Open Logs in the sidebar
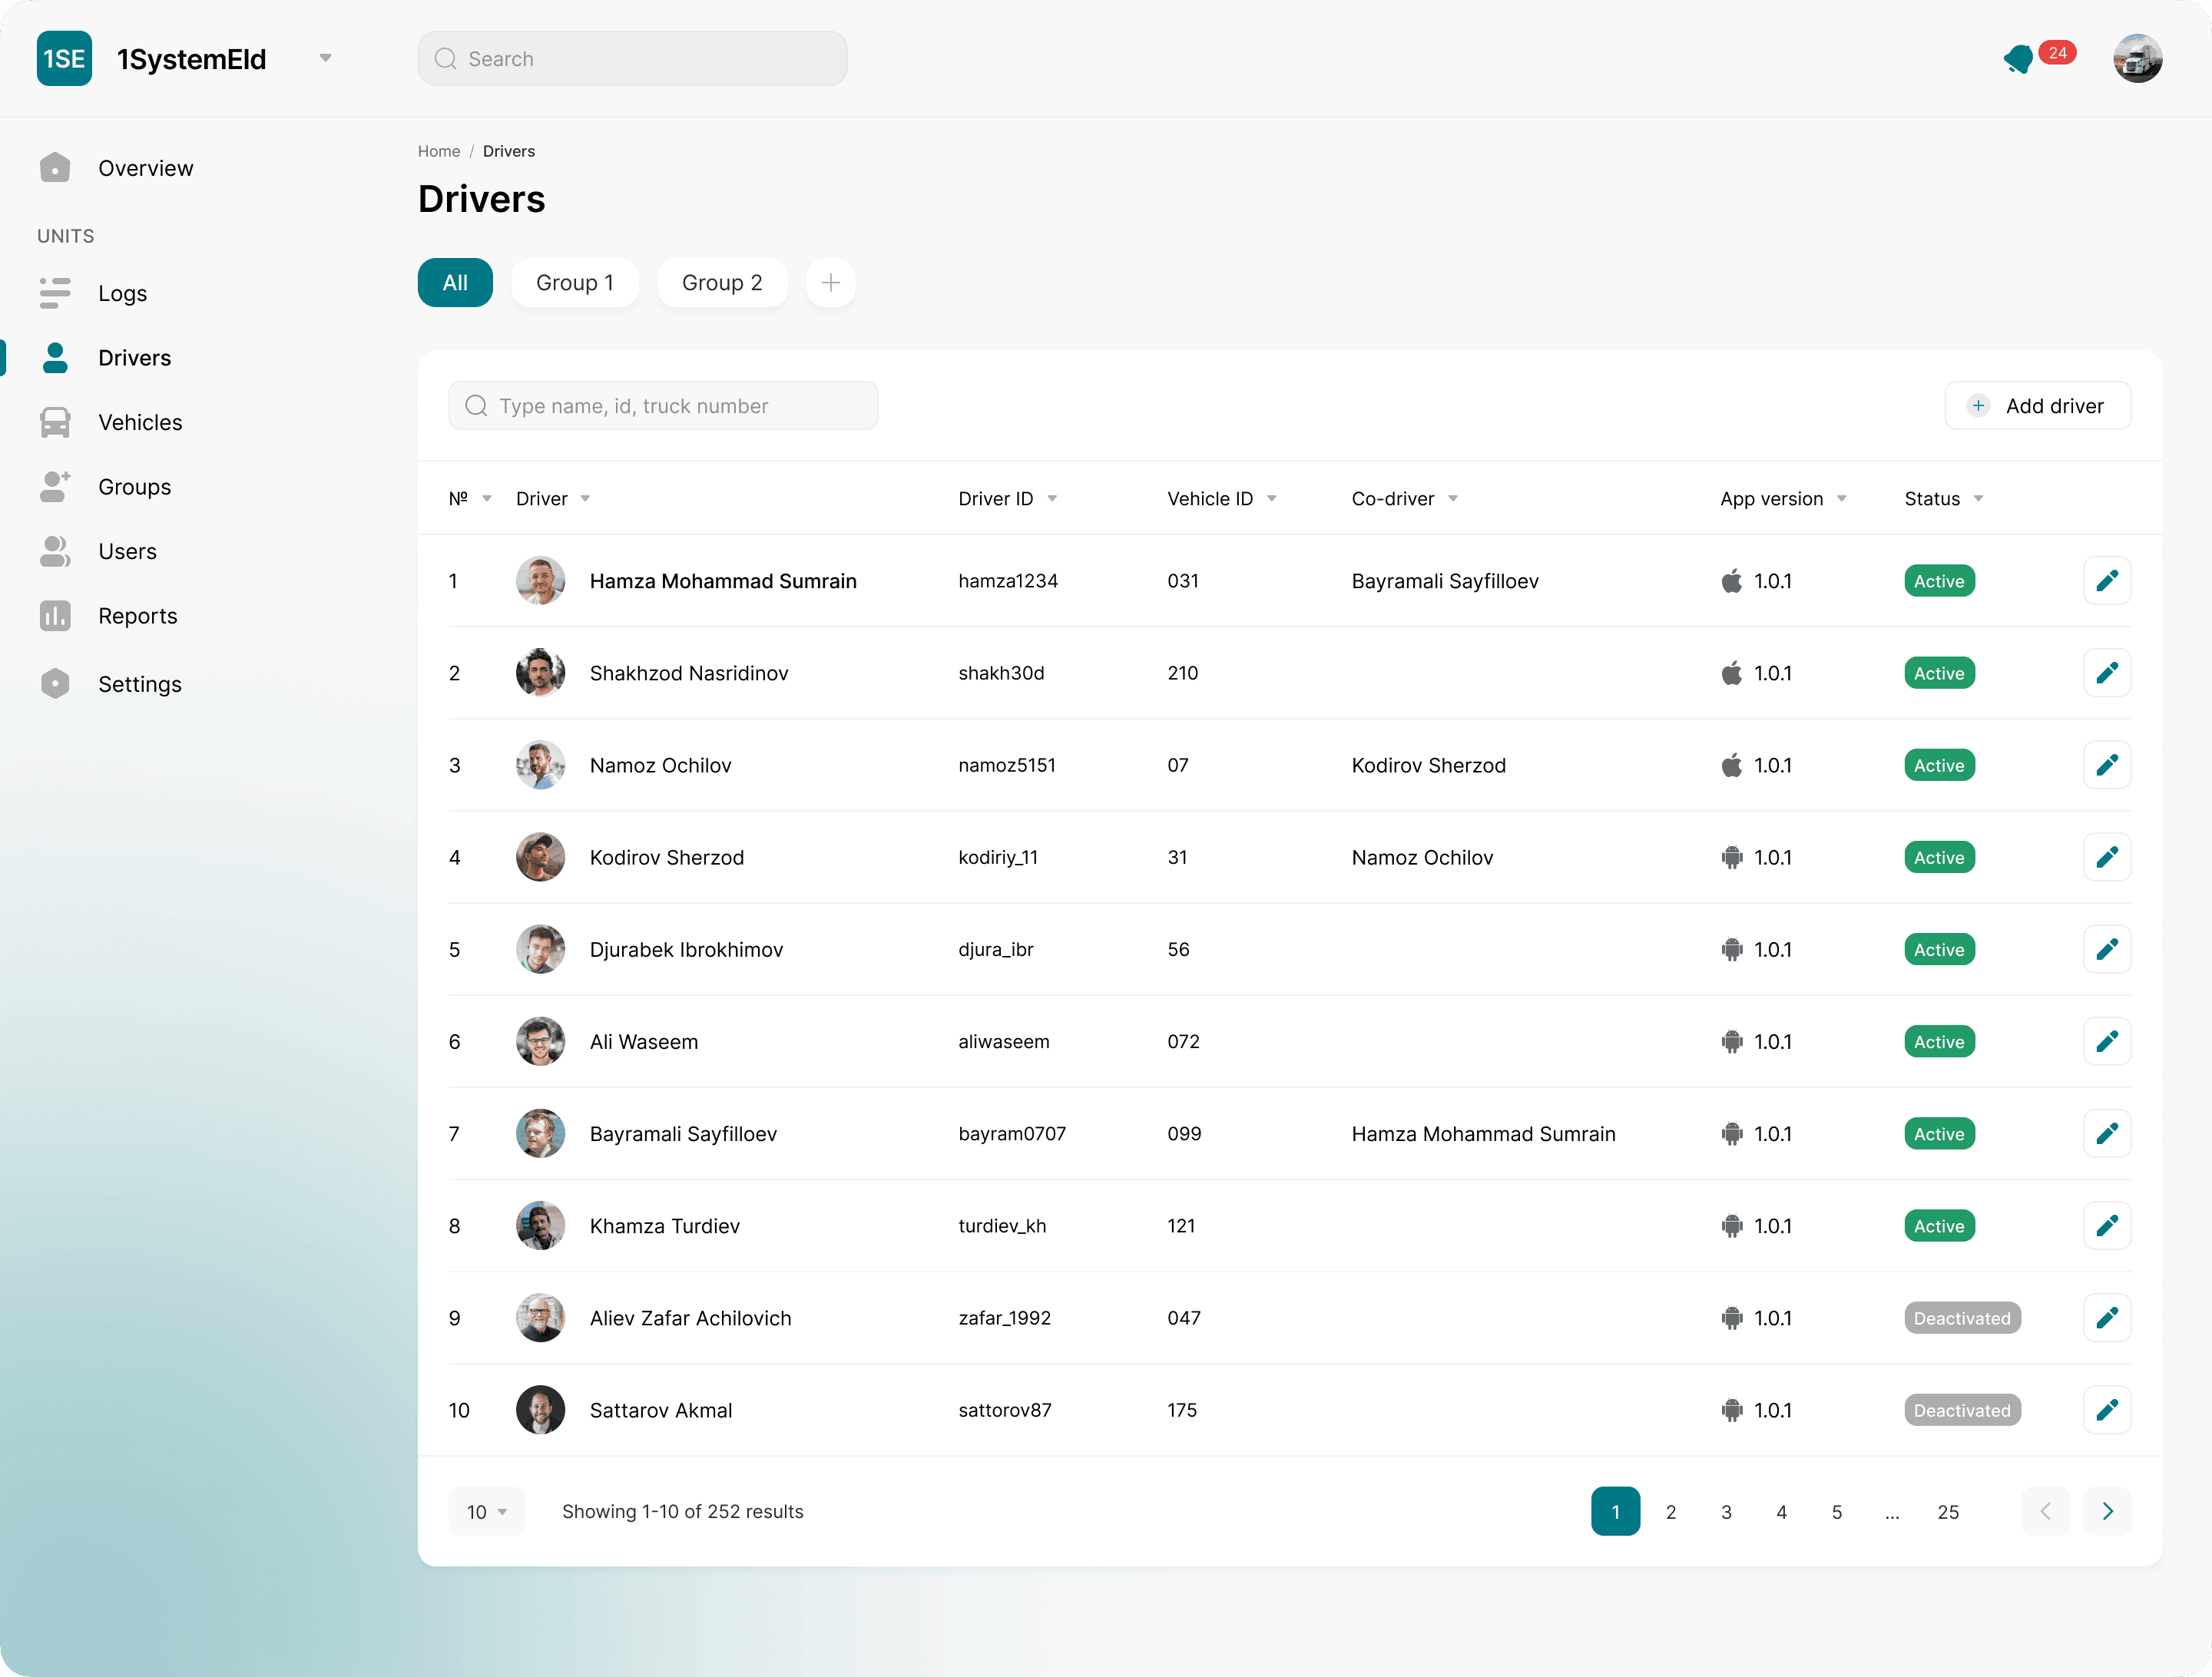 [x=122, y=293]
